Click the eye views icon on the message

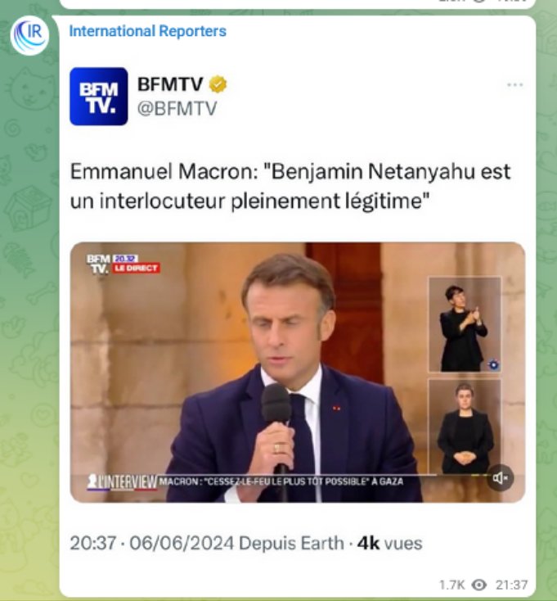click(x=479, y=585)
